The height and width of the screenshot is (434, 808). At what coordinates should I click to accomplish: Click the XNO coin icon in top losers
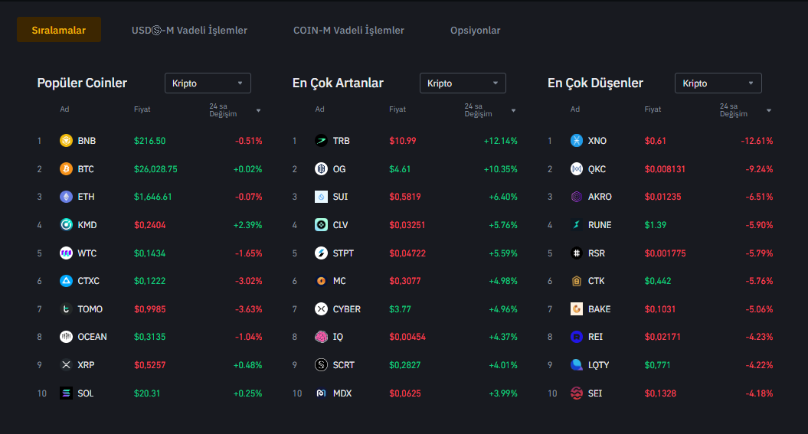coord(577,141)
